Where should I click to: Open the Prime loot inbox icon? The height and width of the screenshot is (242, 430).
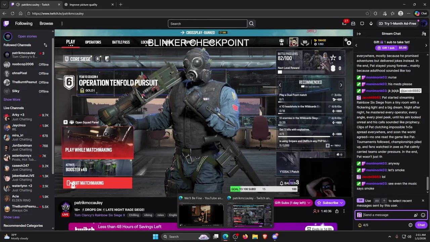coord(353,24)
